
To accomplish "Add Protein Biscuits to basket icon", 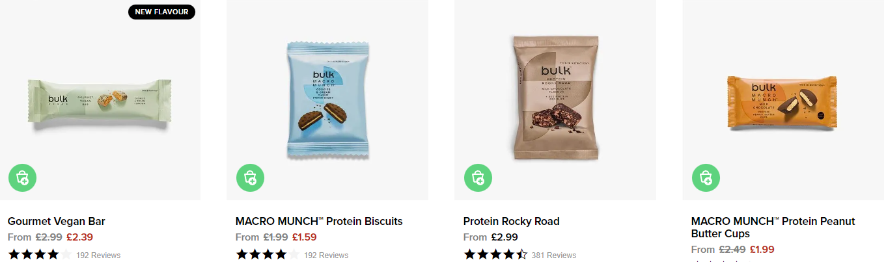I will click(x=250, y=177).
